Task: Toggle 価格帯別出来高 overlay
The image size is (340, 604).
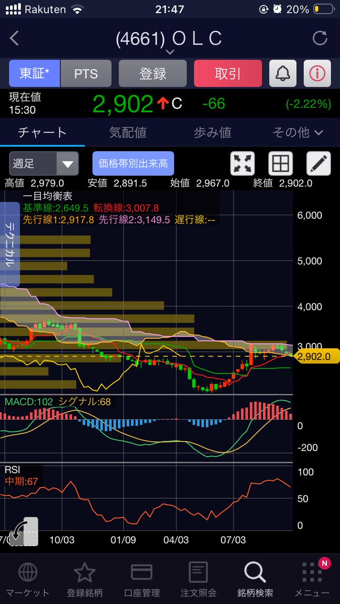Action: (x=133, y=164)
